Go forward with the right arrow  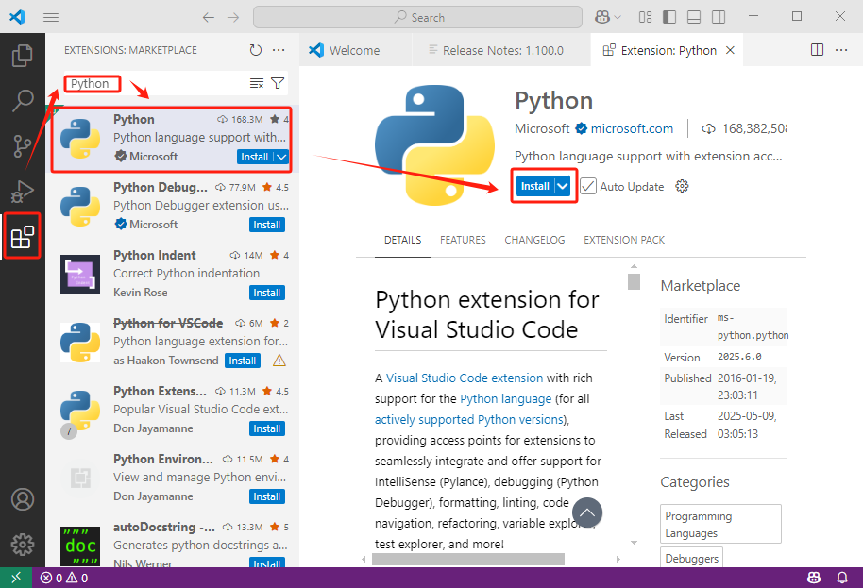point(233,18)
